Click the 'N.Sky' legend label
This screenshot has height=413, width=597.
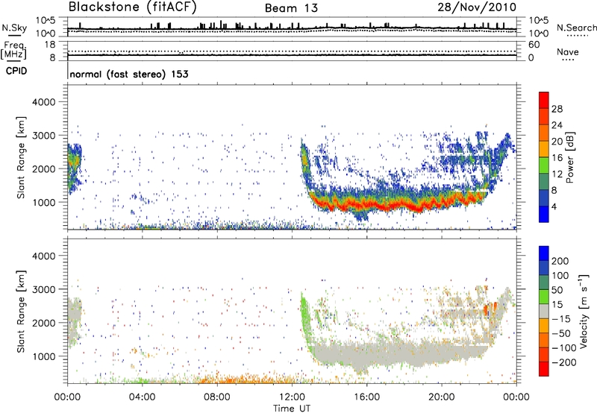coord(14,28)
